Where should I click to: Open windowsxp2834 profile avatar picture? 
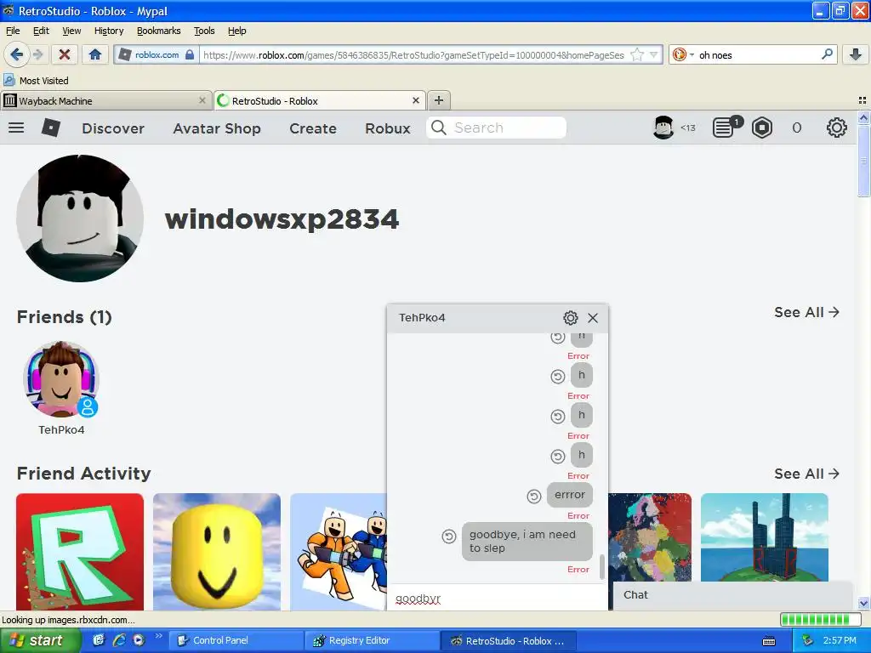(x=80, y=219)
